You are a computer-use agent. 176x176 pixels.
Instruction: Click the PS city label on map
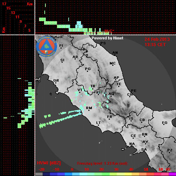coord(103,43)
